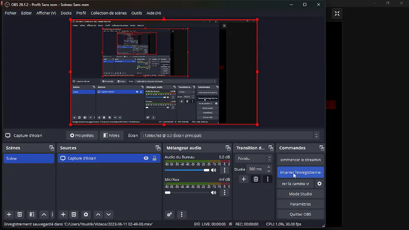Delete transition with trash icon
Viewport: 409px width, 230px height.
(x=255, y=179)
